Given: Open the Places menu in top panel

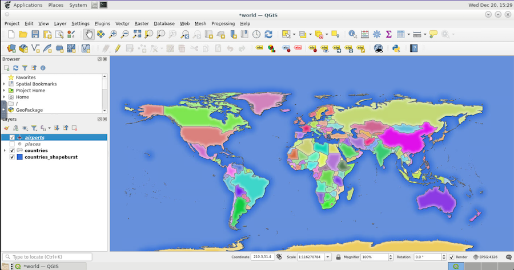Looking at the screenshot, I should pos(56,5).
